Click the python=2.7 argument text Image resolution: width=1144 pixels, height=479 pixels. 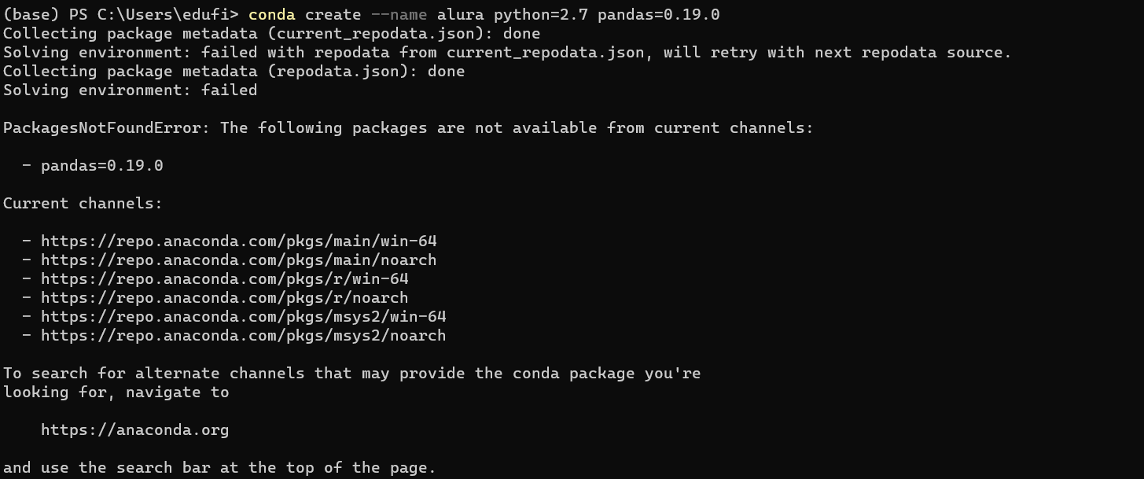click(x=541, y=15)
